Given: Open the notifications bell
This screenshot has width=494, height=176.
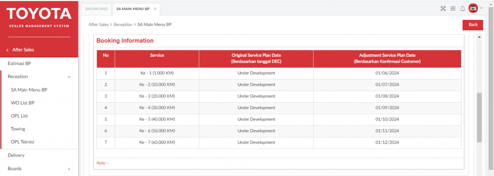Looking at the screenshot, I should (463, 9).
